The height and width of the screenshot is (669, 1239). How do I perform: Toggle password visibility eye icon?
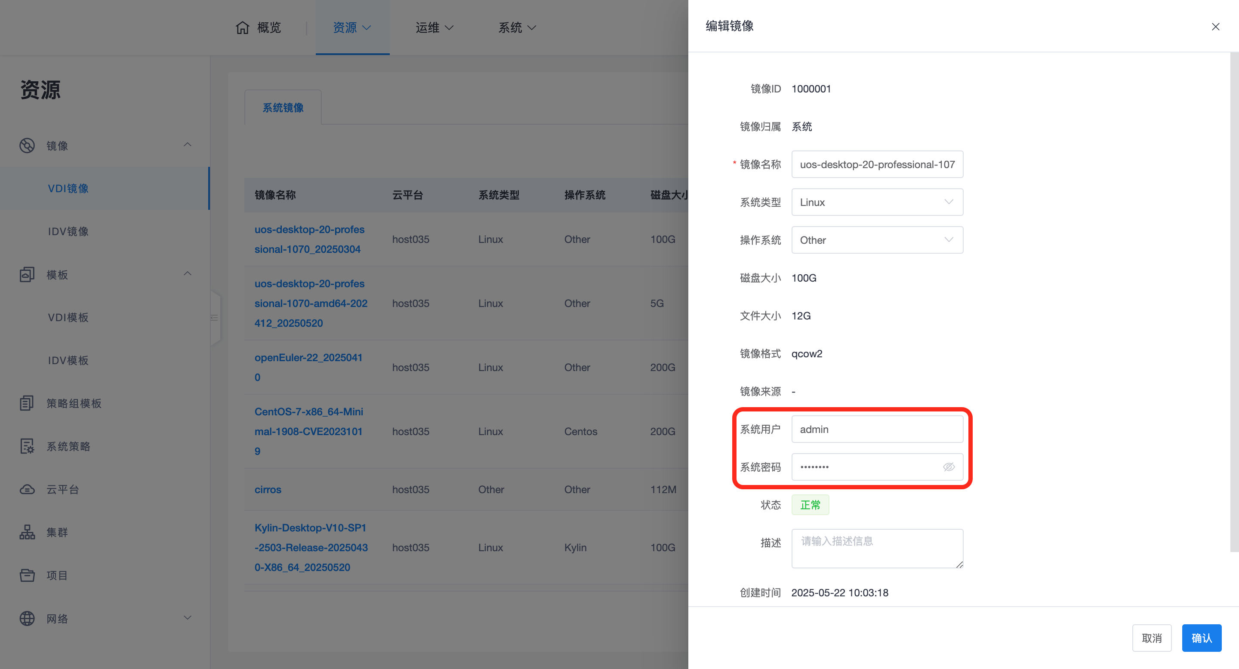(949, 466)
